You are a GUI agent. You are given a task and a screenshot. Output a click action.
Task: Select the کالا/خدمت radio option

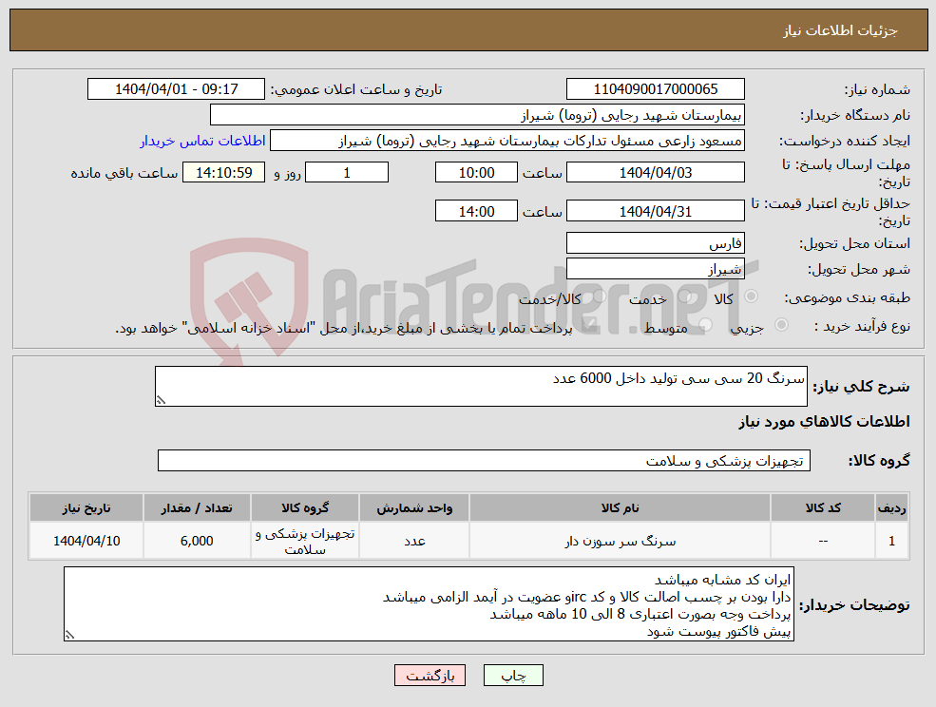click(600, 296)
